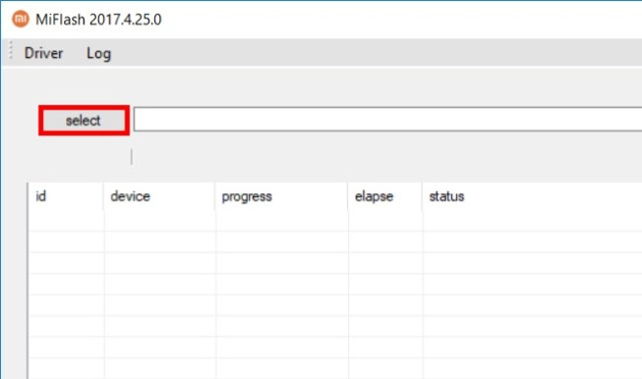Select first empty row's status cell

click(x=532, y=221)
